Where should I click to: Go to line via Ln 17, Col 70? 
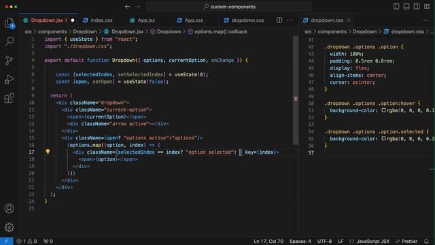coord(268,241)
